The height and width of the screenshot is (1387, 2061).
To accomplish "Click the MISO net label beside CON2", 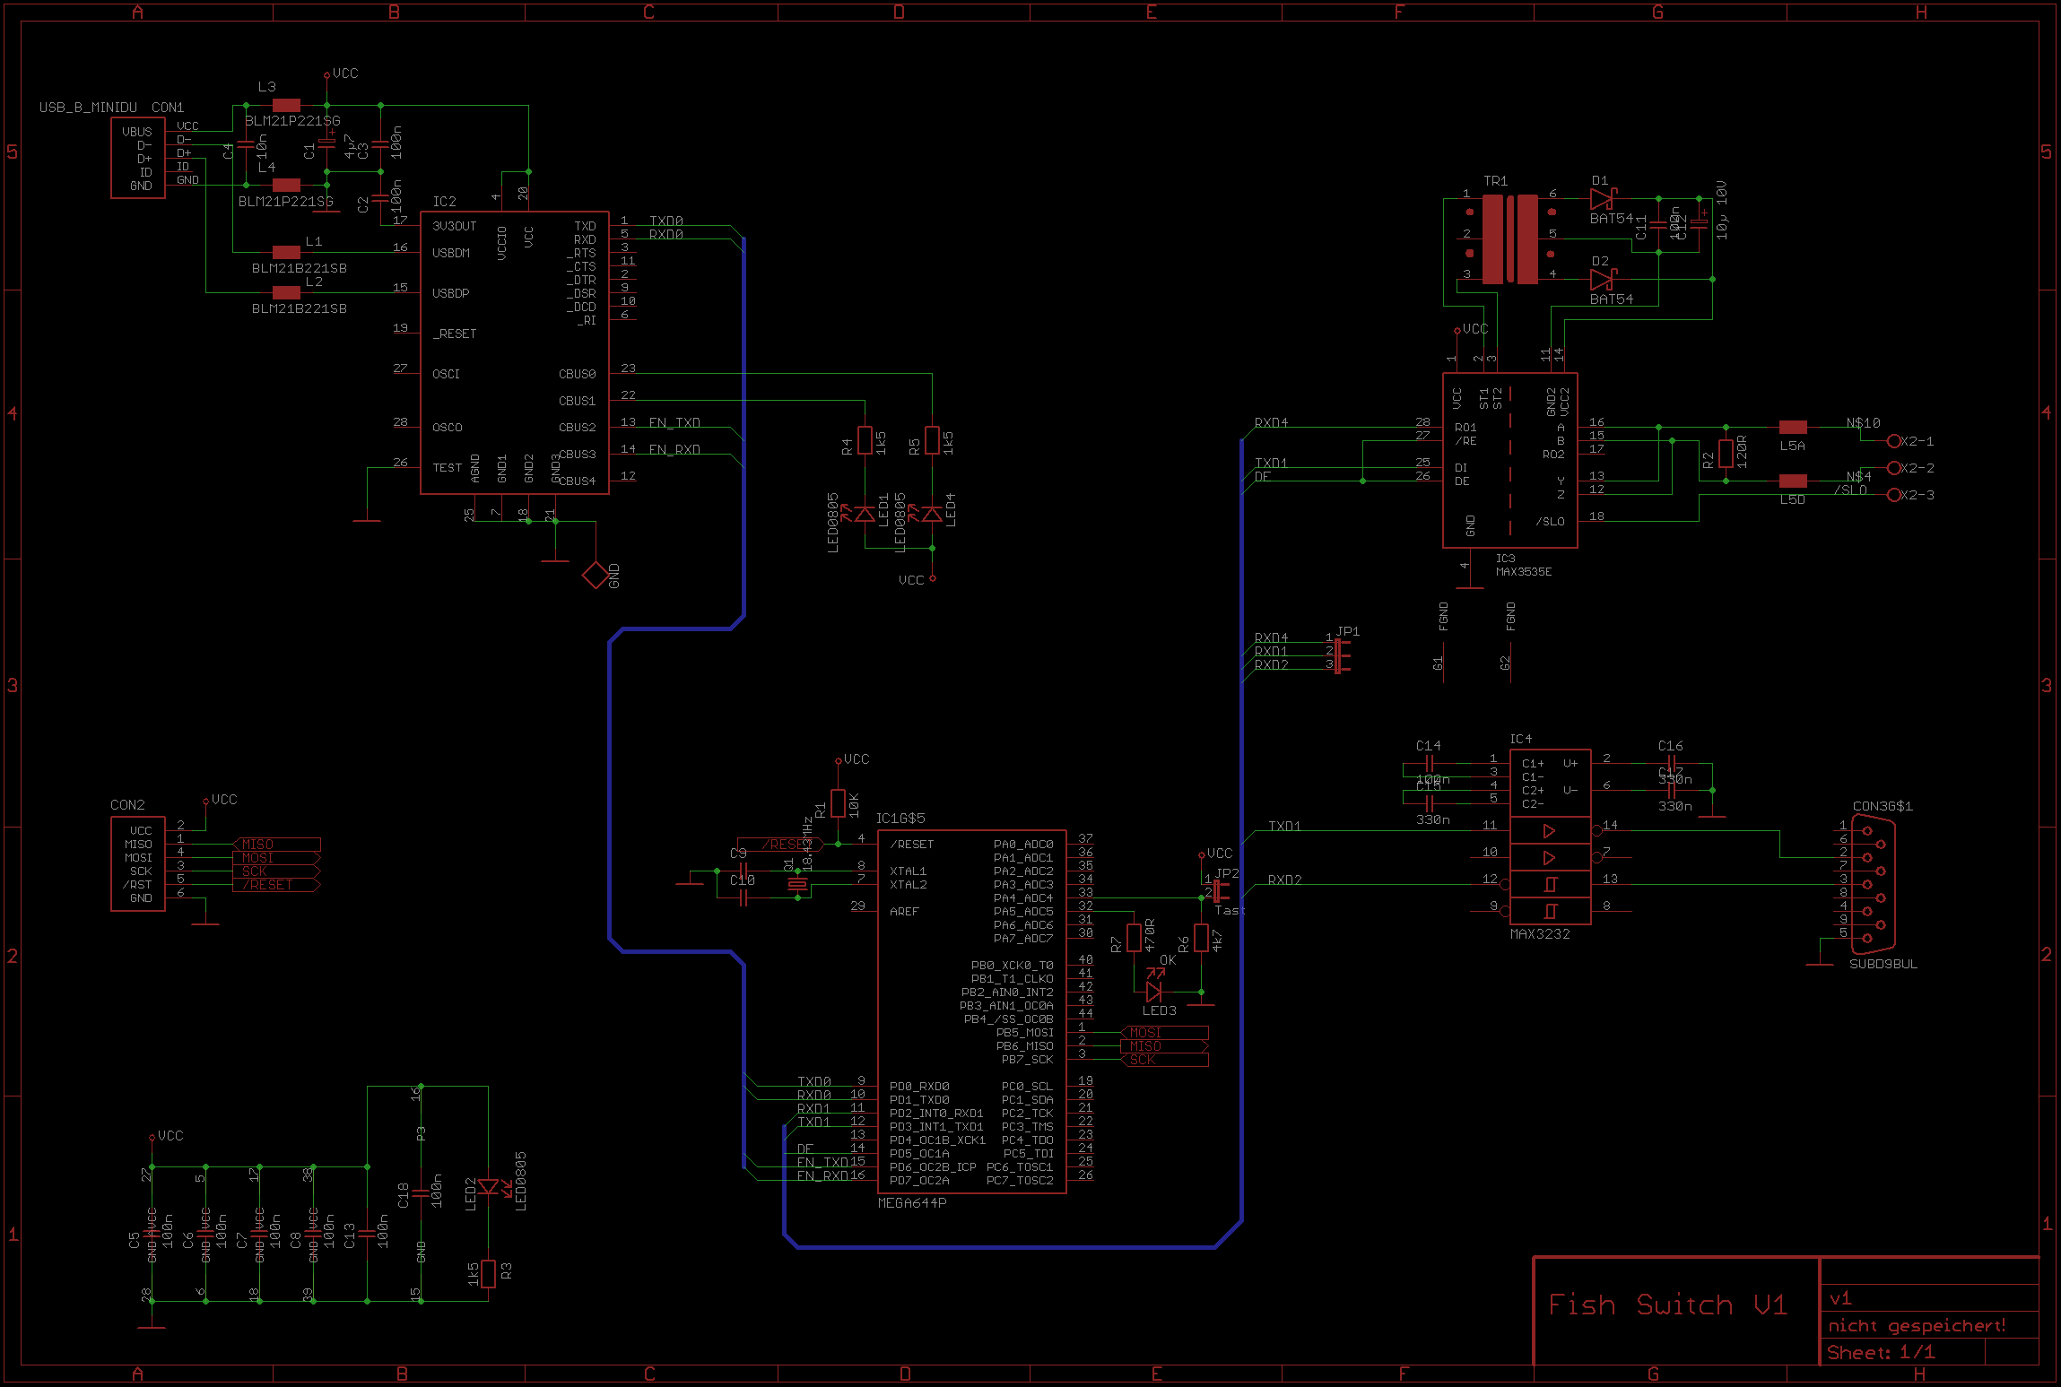I will point(276,845).
